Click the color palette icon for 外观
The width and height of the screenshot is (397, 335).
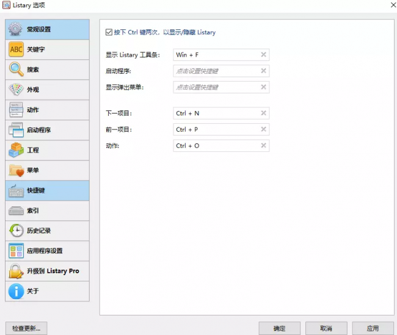click(16, 90)
